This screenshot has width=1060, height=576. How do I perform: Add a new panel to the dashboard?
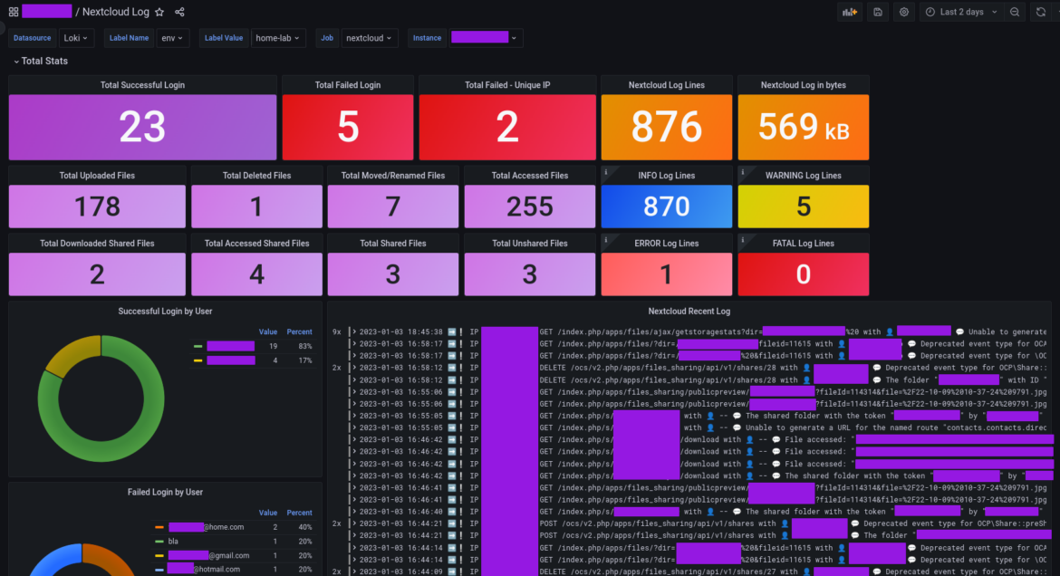pos(849,11)
